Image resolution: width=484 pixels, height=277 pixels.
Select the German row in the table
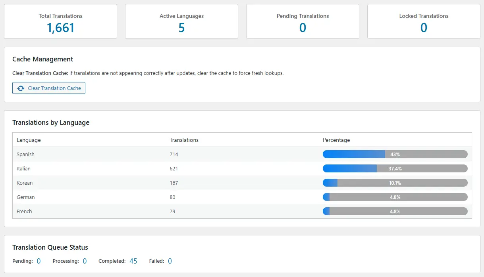coord(119,197)
